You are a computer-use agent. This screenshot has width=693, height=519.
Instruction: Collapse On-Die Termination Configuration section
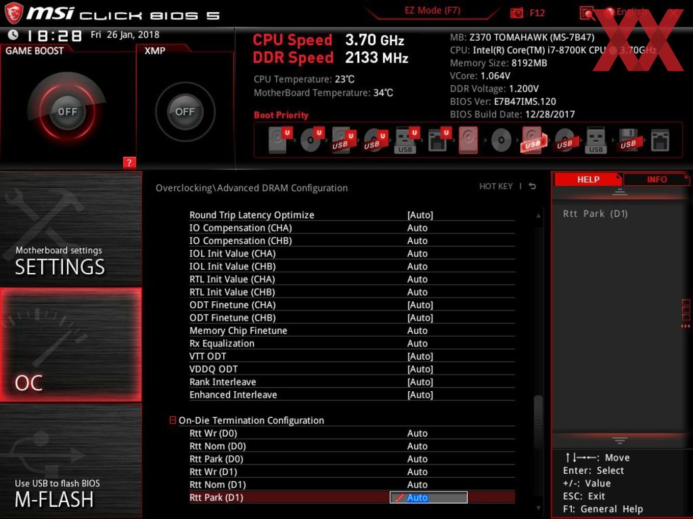[x=173, y=420]
